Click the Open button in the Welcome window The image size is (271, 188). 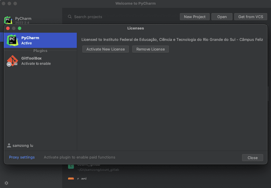pyautogui.click(x=222, y=17)
